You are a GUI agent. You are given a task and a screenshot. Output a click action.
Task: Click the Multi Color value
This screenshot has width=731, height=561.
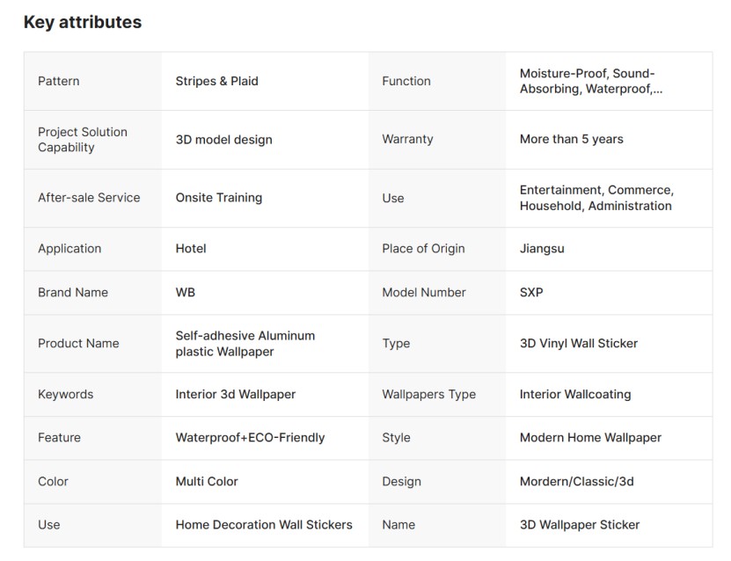pos(207,482)
